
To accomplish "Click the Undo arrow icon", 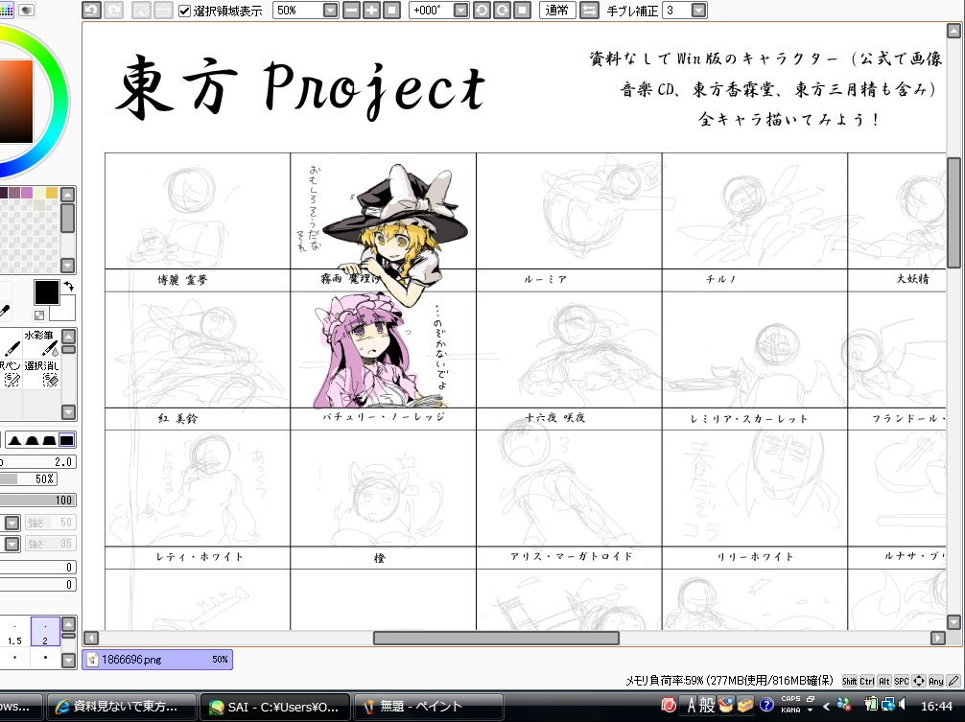I will (91, 11).
